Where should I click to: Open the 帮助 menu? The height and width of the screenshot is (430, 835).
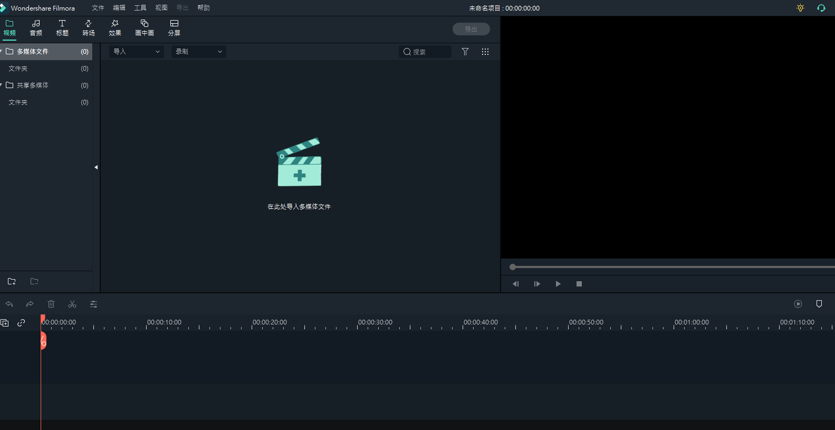tap(204, 8)
